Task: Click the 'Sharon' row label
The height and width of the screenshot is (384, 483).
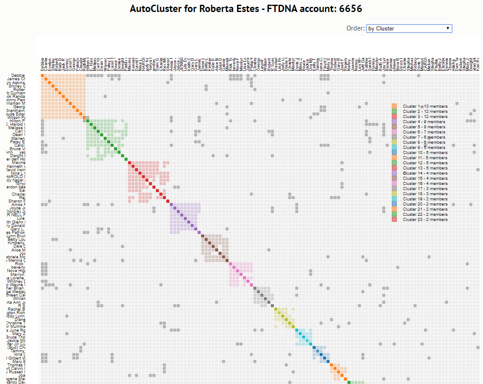Action: tap(17, 201)
